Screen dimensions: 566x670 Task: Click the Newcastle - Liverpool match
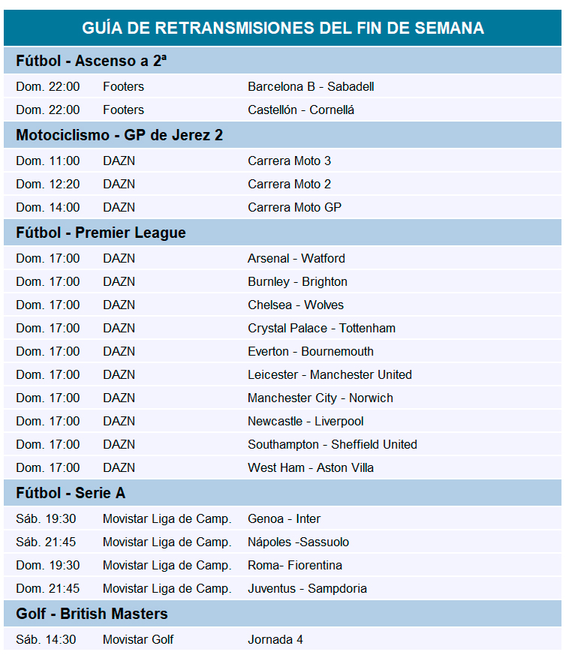[306, 422]
